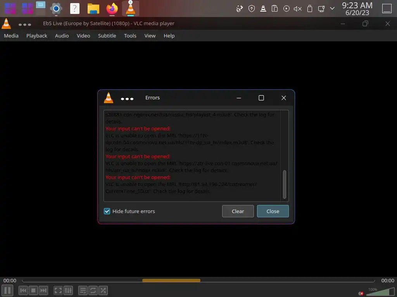397x297 pixels.
Task: Open the clipboard tray icon
Action: point(274,9)
